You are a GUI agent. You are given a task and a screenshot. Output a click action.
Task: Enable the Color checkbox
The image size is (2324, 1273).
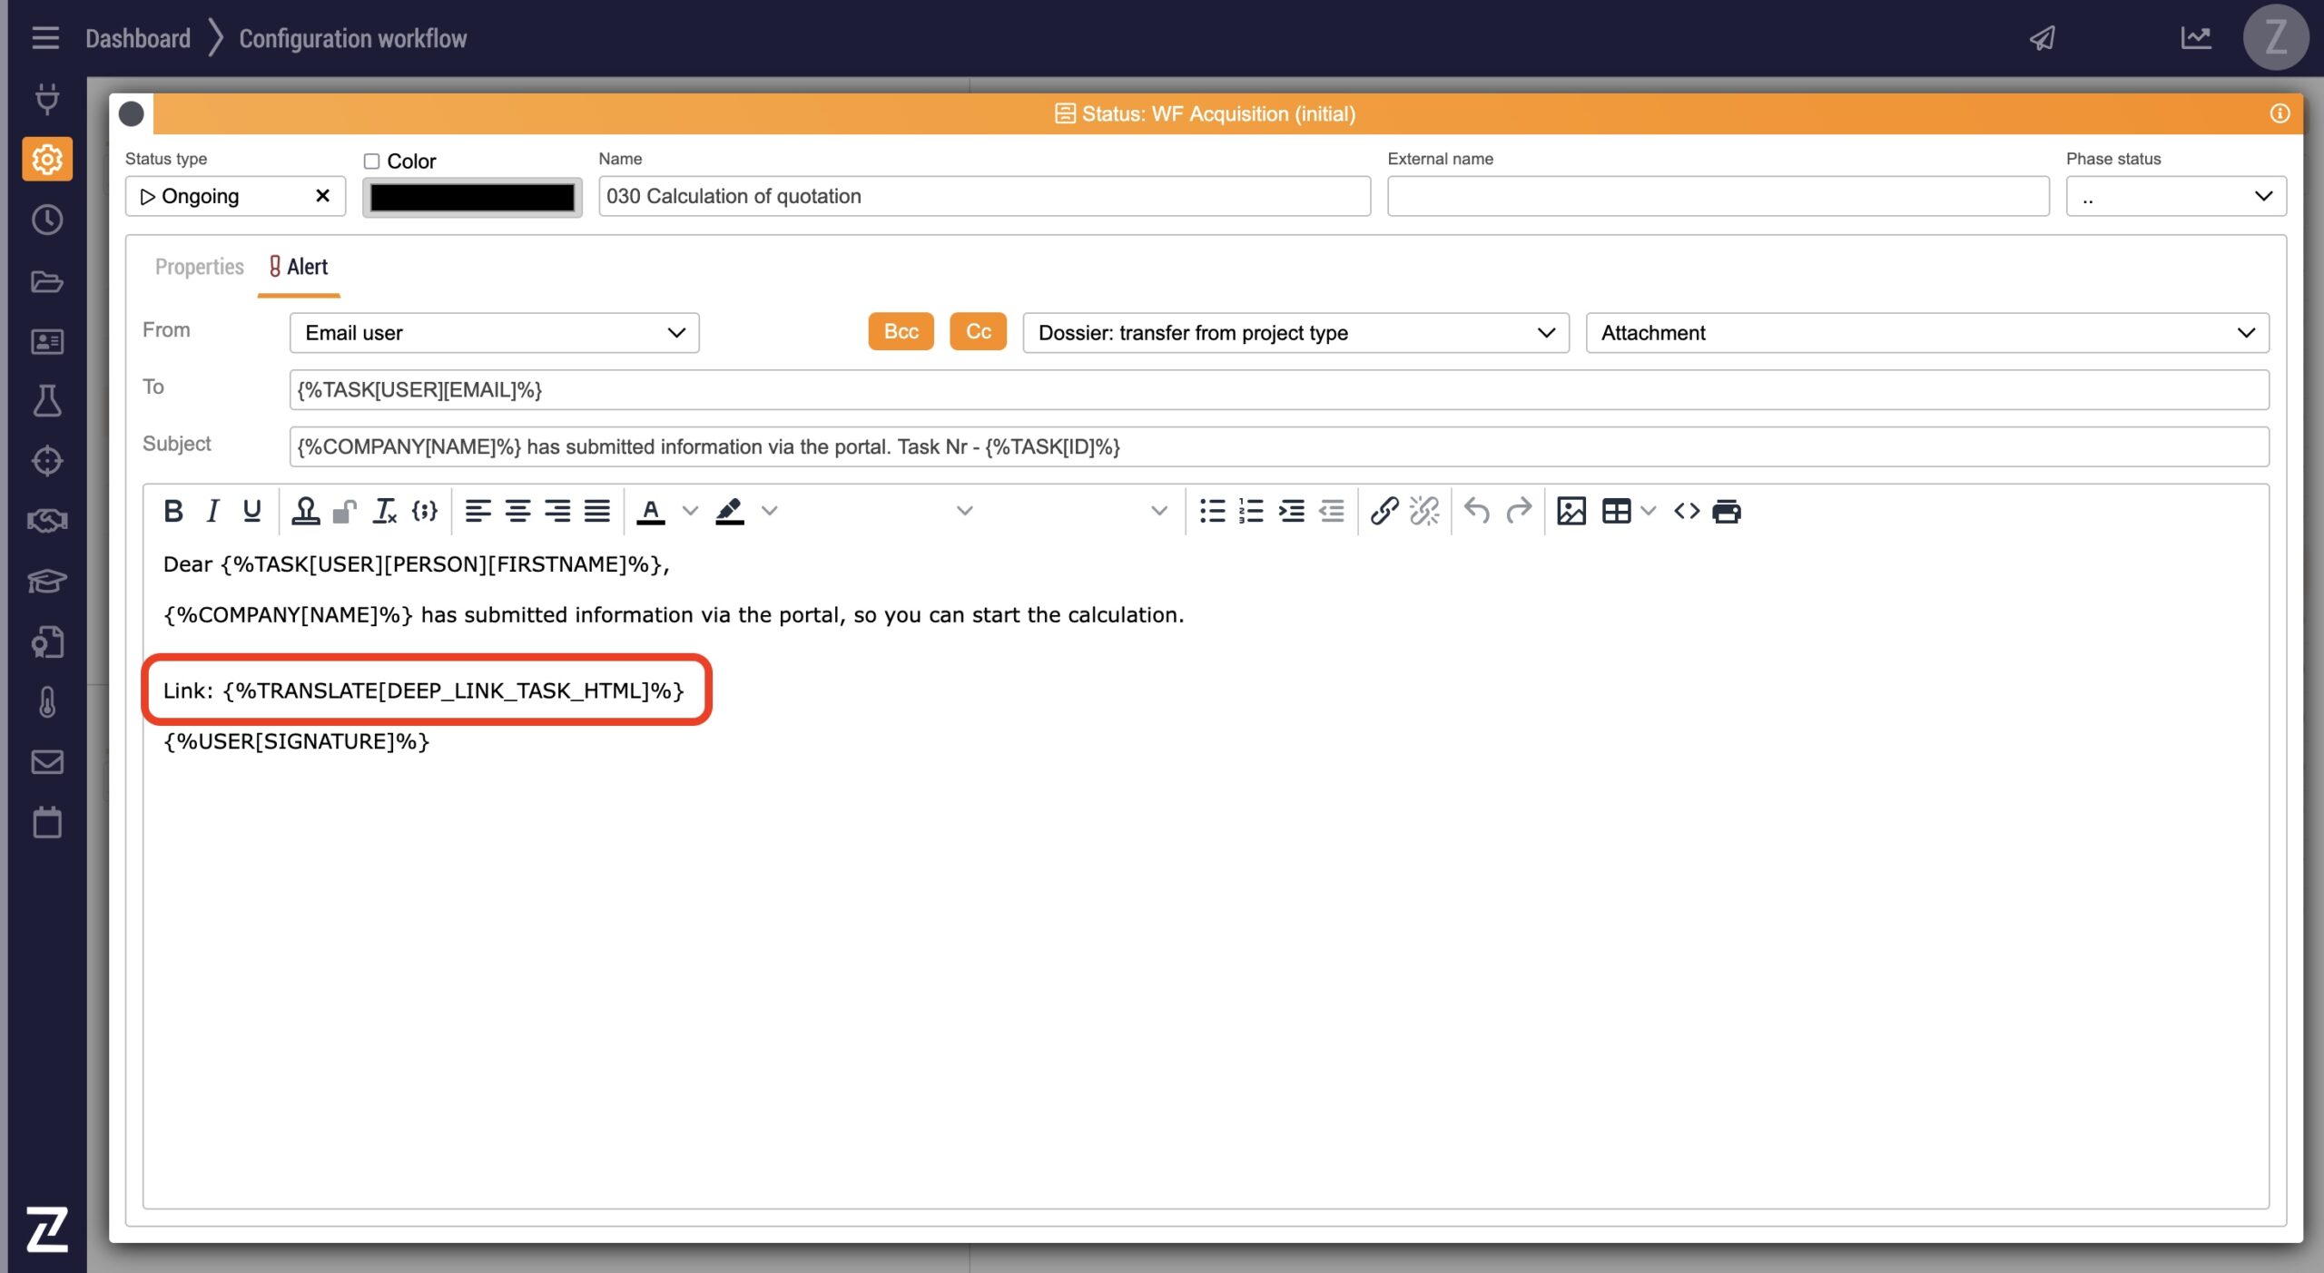point(371,162)
